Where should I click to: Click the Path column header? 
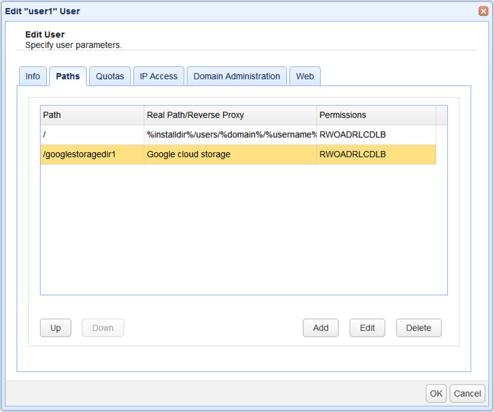tap(92, 115)
